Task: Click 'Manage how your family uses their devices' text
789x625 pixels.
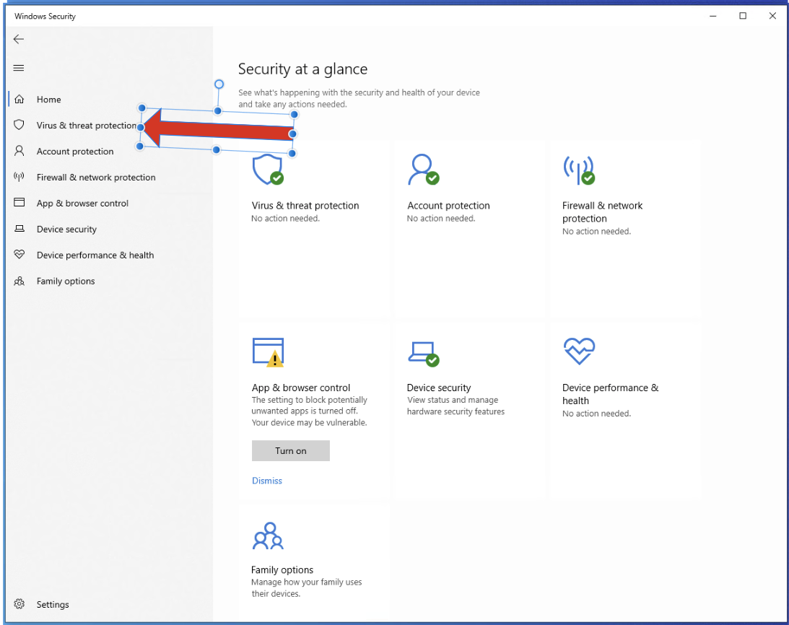Action: 307,587
